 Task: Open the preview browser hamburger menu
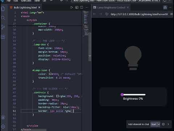coord(171,14)
